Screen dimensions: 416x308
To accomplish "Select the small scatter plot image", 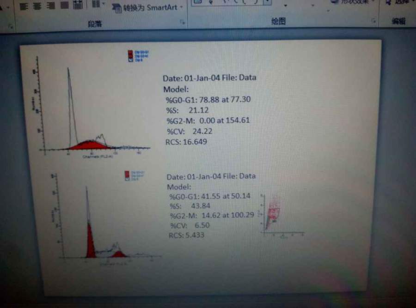I will pyautogui.click(x=282, y=216).
